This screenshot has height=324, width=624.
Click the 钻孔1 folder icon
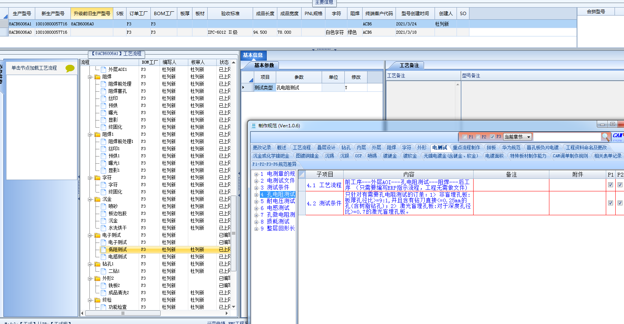(97, 264)
